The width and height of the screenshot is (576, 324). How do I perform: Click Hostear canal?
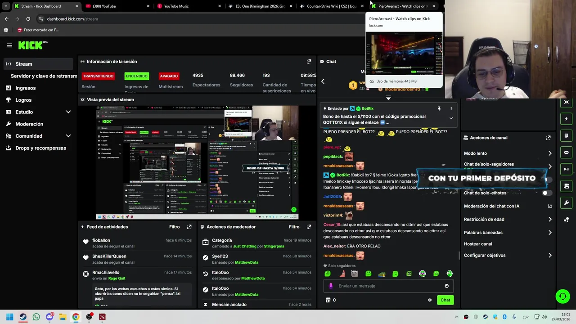pyautogui.click(x=478, y=244)
